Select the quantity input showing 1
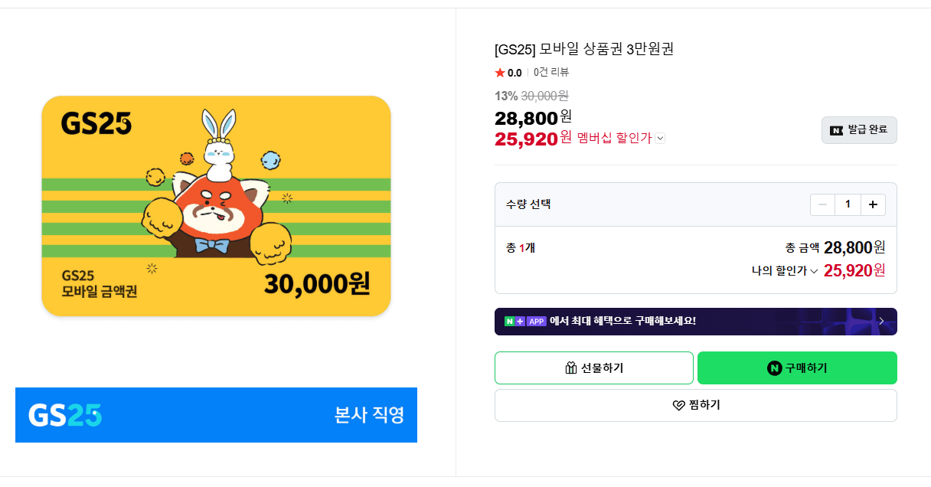 pos(848,204)
